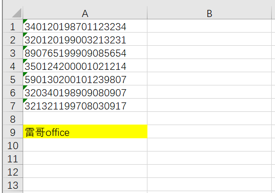The height and width of the screenshot is (193, 275).
Task: Click cell containing 320340198909080907
Action: point(85,92)
